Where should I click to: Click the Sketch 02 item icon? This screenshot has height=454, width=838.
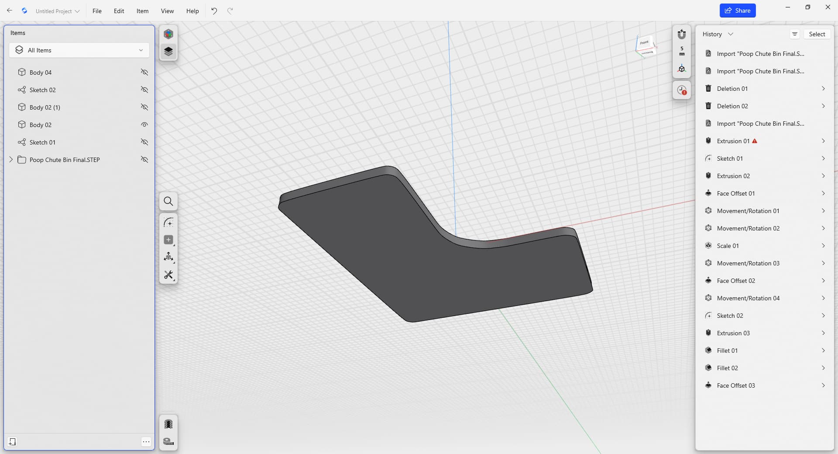pos(21,89)
